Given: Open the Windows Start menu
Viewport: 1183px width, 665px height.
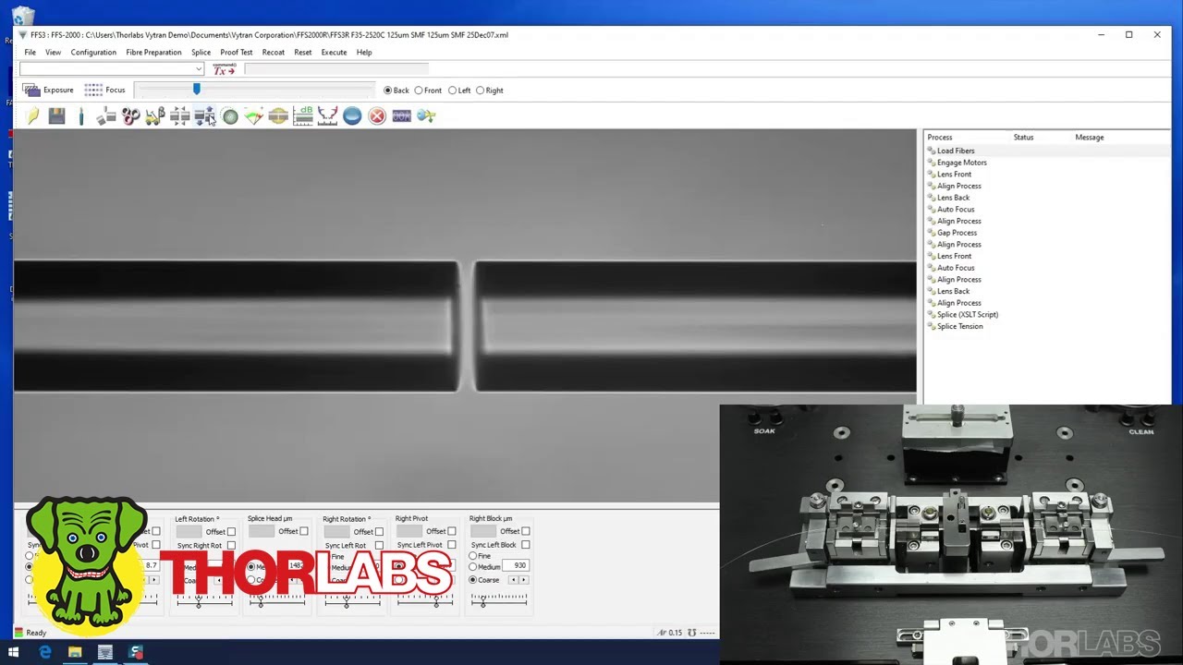Looking at the screenshot, I should click(x=13, y=652).
